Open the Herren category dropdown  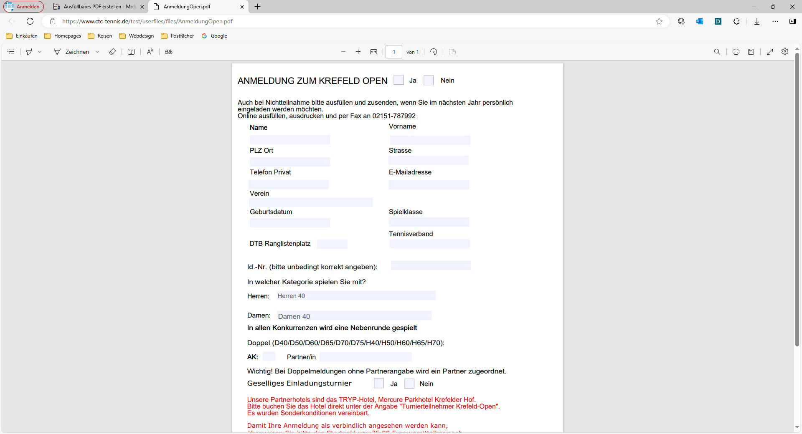coord(355,296)
